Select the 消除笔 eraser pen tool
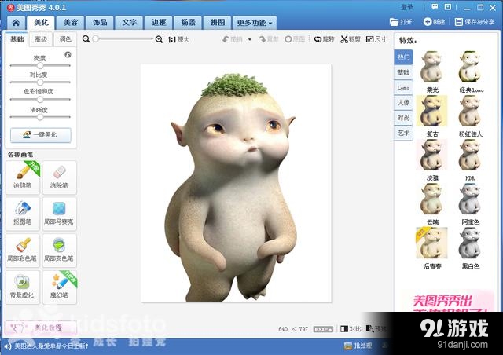503x355 pixels. click(x=60, y=177)
